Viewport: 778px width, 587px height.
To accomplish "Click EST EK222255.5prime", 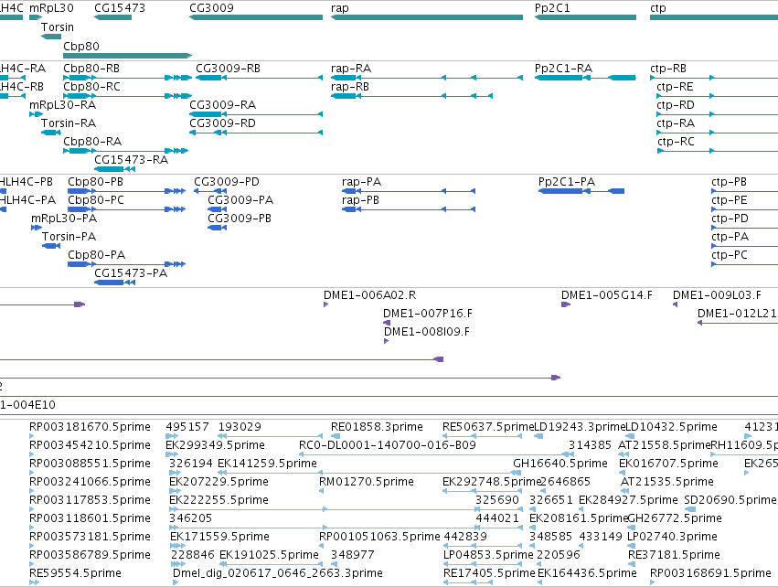I will point(218,500).
